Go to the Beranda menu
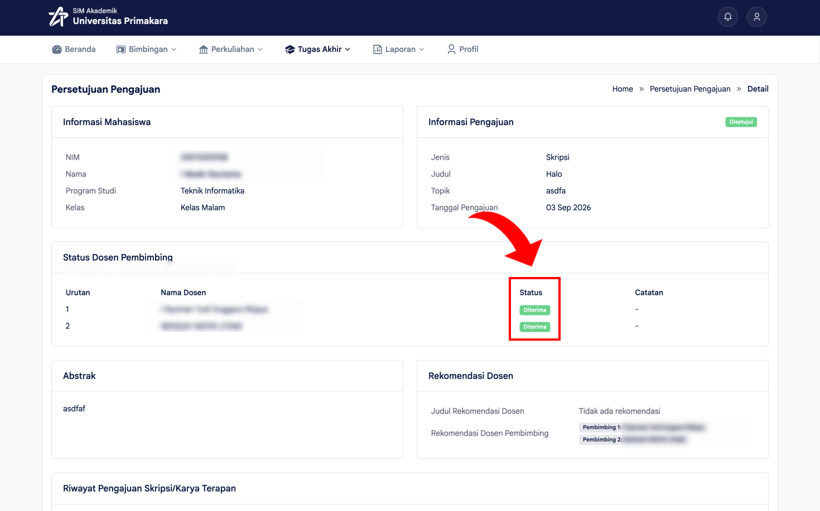This screenshot has height=511, width=820. [x=74, y=49]
